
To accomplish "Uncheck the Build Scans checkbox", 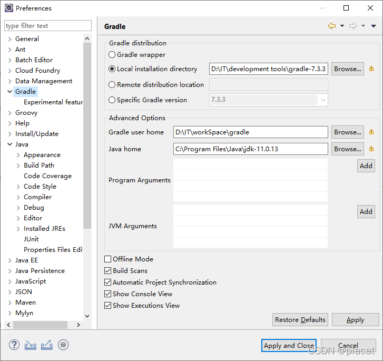I will tap(107, 270).
